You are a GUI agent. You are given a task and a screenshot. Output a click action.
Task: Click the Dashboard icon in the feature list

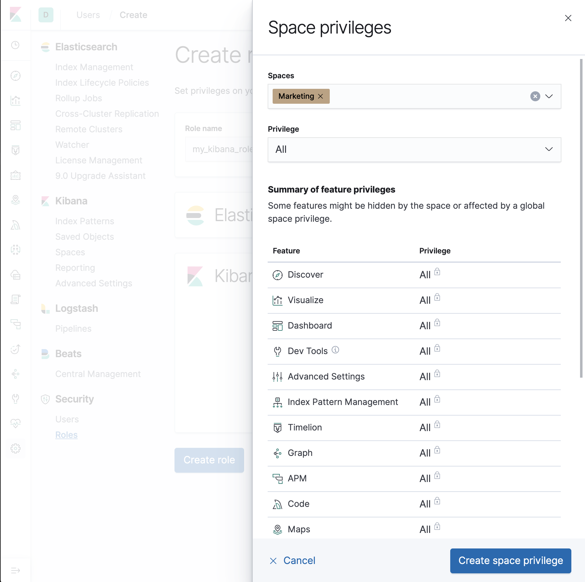coord(277,325)
